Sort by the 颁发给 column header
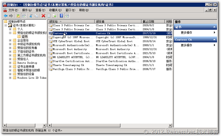Image resolution: width=221 pixels, height=136 pixels. coord(71,21)
